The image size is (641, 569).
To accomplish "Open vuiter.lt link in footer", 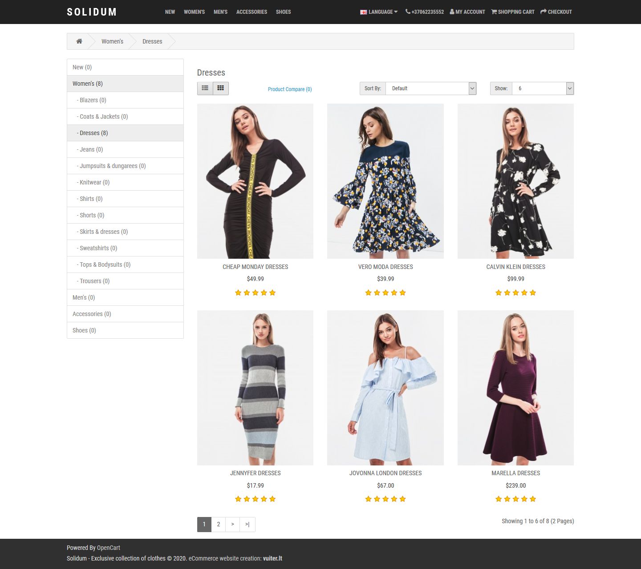I will coord(272,558).
